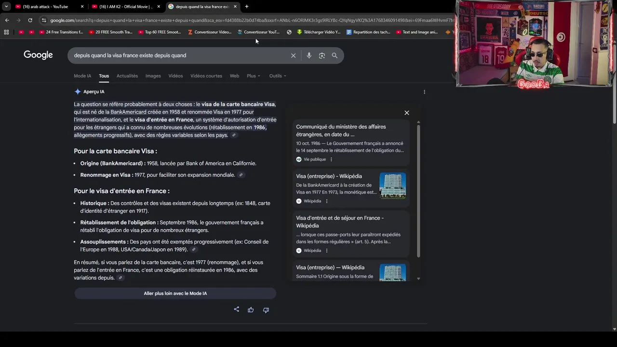Viewport: 617px width, 347px height.
Task: Click the sources panel scroll down arrow
Action: click(x=418, y=279)
